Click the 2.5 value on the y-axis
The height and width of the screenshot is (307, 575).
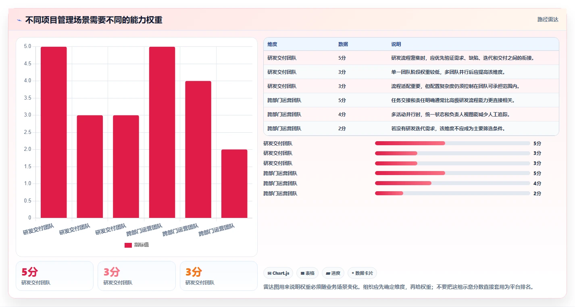[x=27, y=132]
